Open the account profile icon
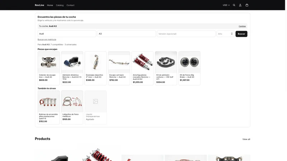Image resolution: width=287 pixels, height=161 pixels. 240,5
